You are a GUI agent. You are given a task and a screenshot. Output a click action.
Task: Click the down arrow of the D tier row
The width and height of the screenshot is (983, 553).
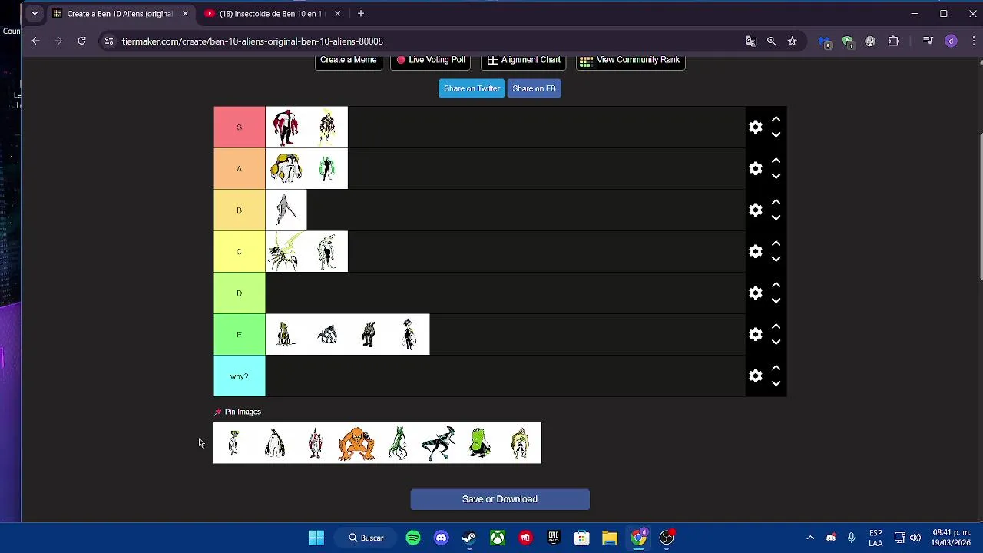point(776,301)
